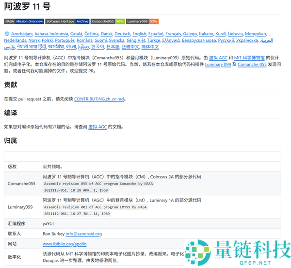
Task: Select the Nederlands language link
Action: pyautogui.click(x=15, y=40)
